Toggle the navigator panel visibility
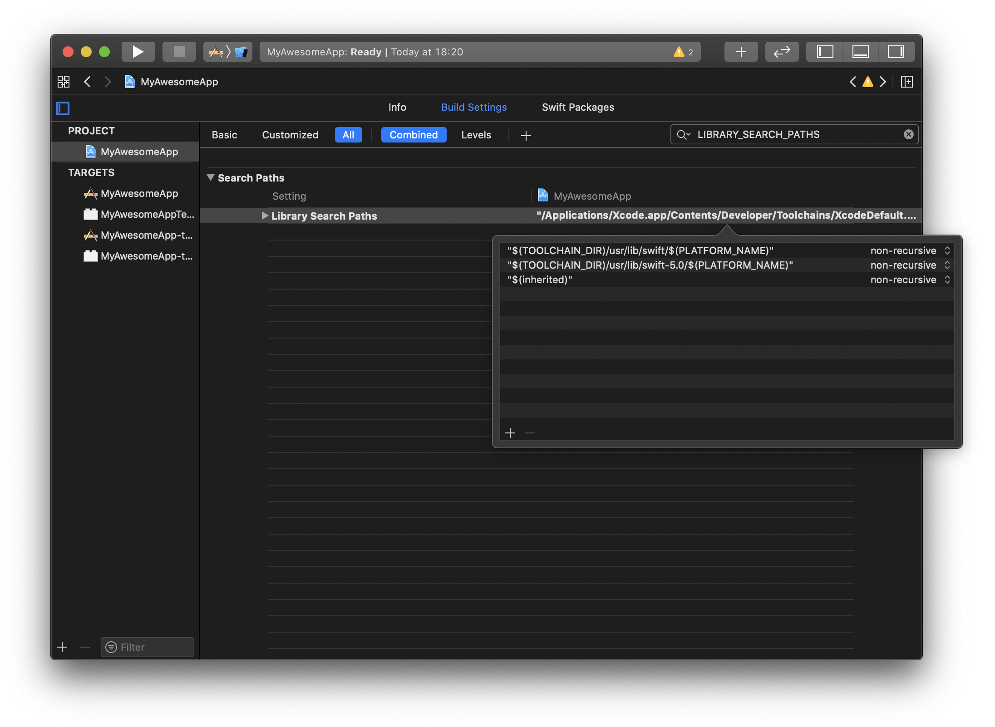The width and height of the screenshot is (995, 727). point(825,52)
